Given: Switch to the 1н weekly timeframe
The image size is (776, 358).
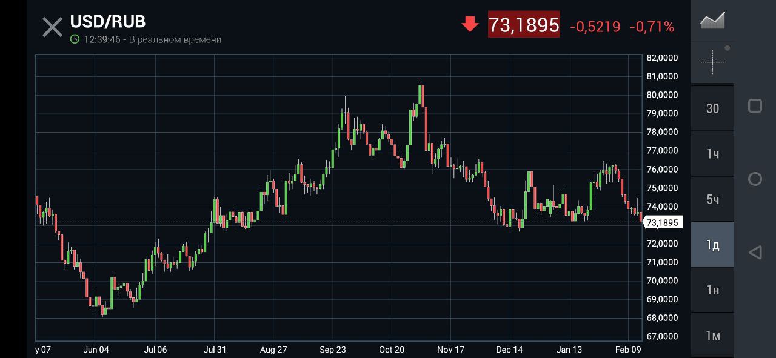Looking at the screenshot, I should point(712,290).
